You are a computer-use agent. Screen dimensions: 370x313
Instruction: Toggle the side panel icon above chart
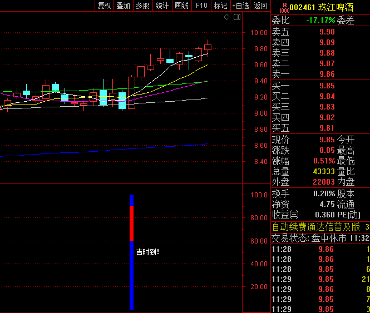click(x=237, y=17)
